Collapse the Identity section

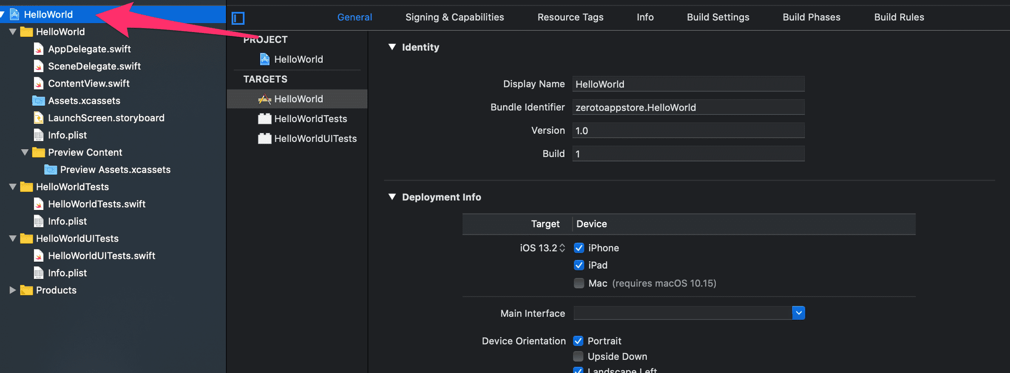click(392, 47)
